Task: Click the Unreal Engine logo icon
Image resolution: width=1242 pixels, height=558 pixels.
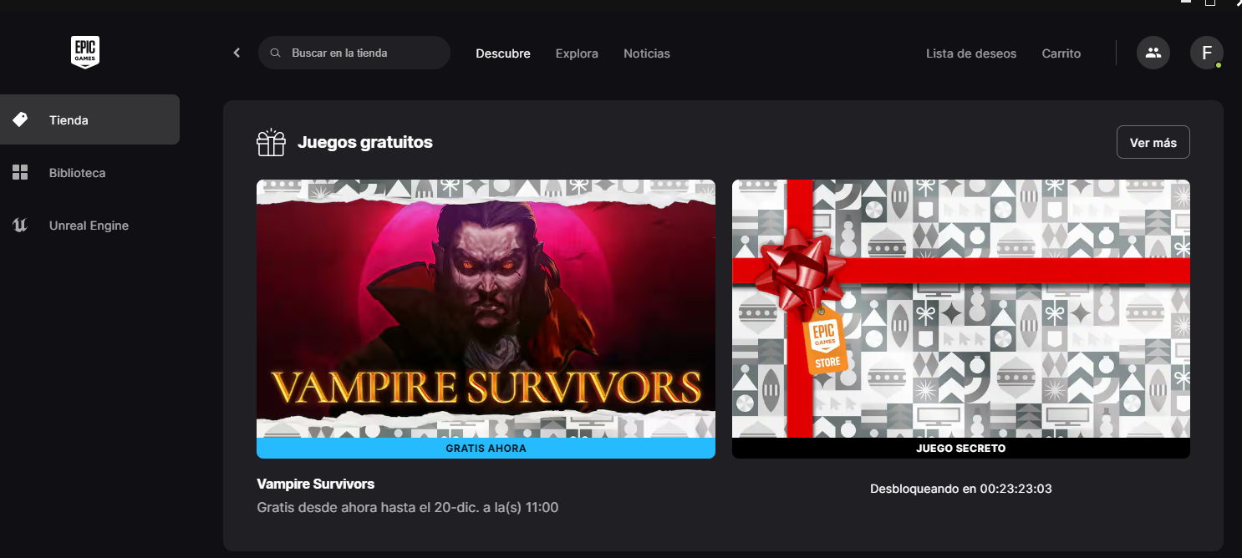Action: coord(20,226)
